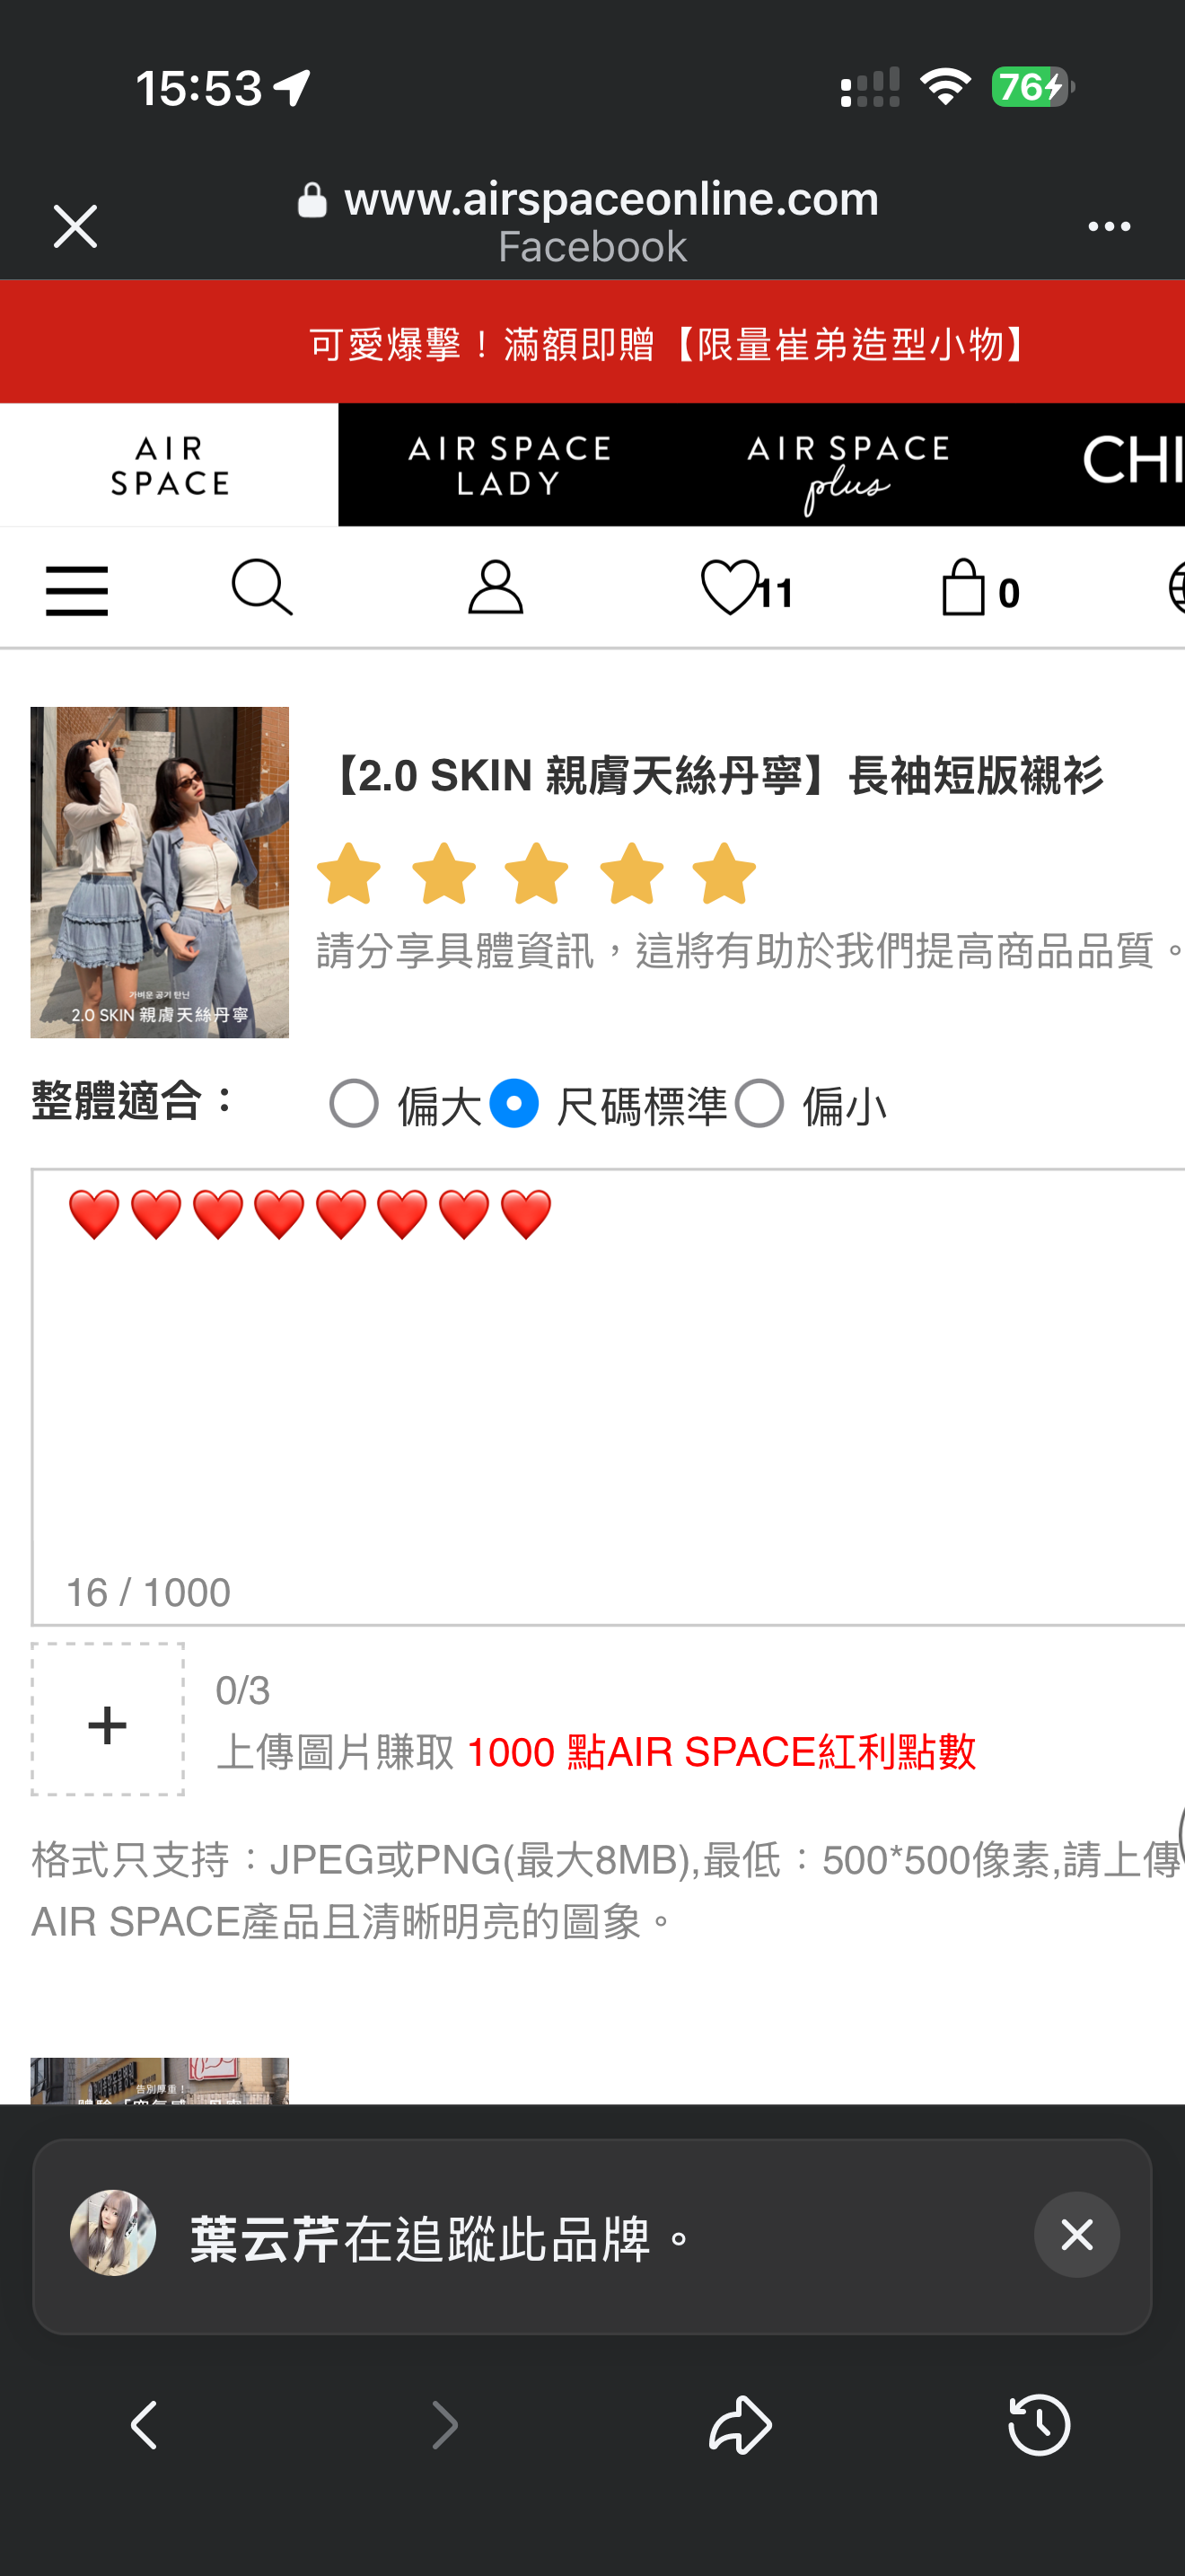This screenshot has height=2576, width=1185.
Task: Tap the search magnifier icon
Action: [262, 588]
